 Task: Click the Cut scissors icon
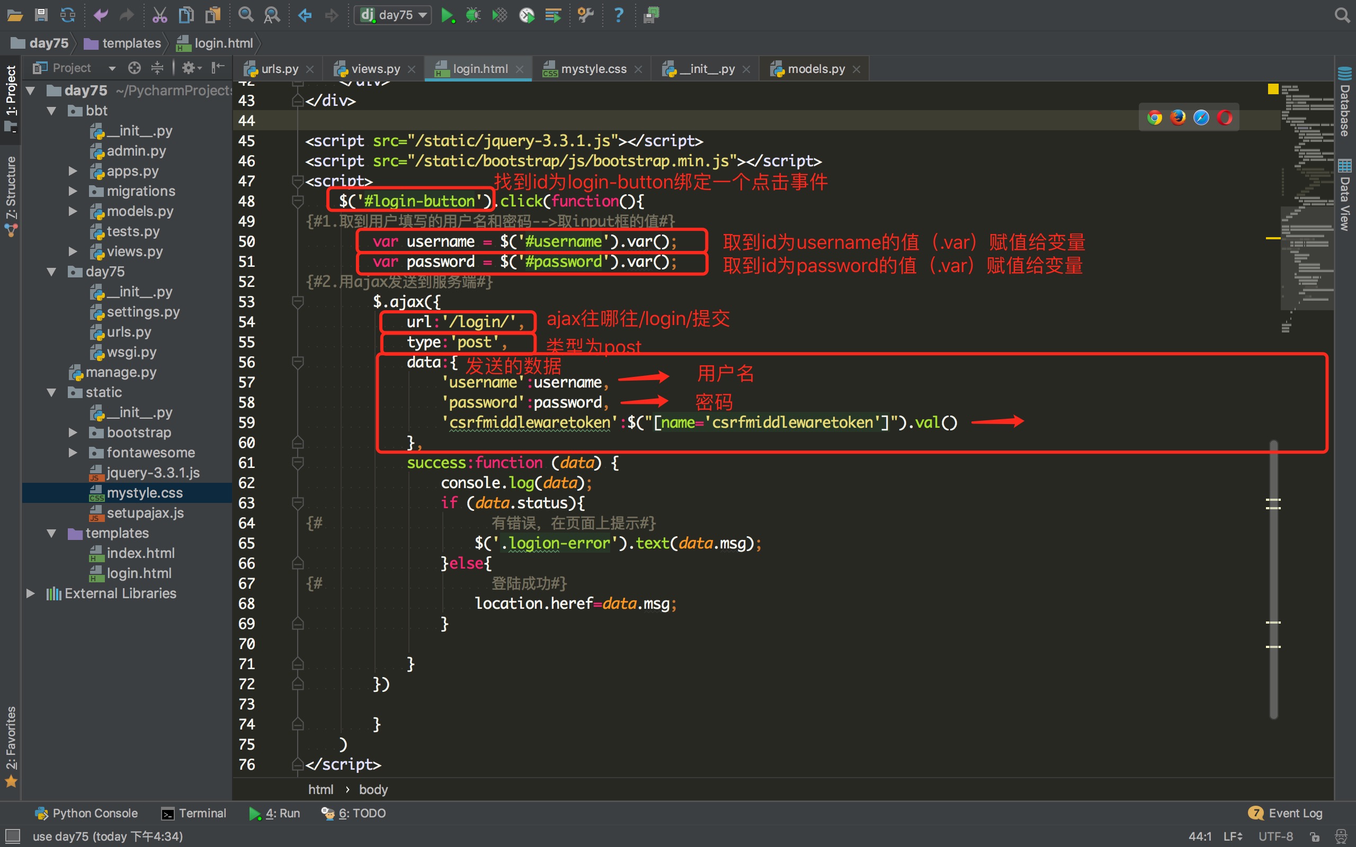click(159, 15)
